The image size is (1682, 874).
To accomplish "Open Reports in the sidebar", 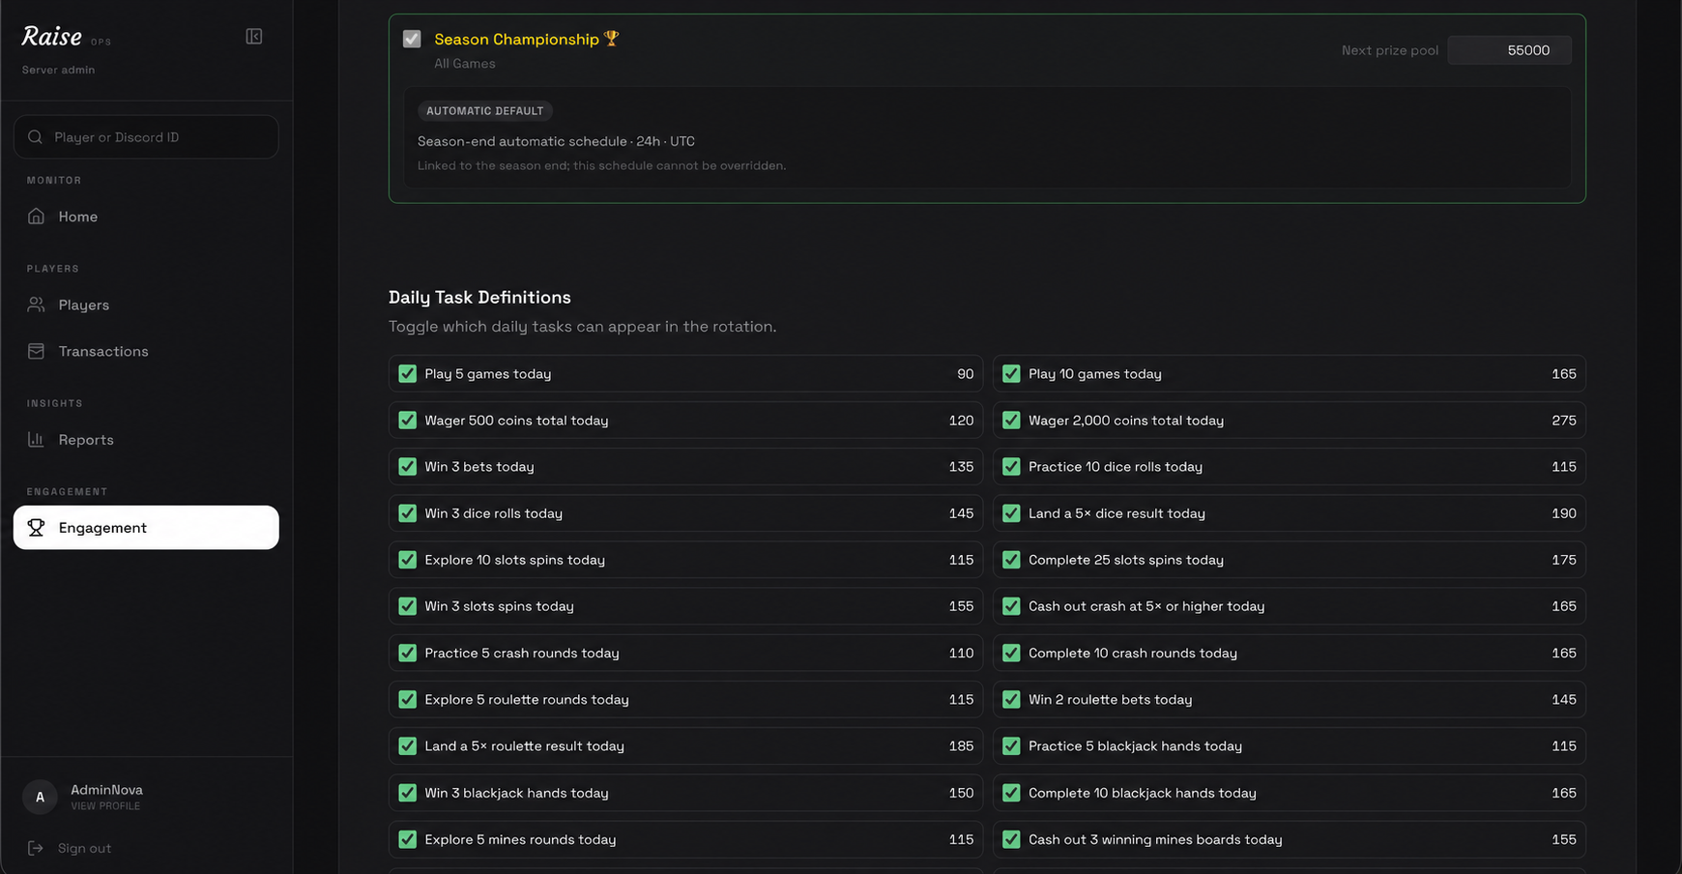I will tap(146, 440).
